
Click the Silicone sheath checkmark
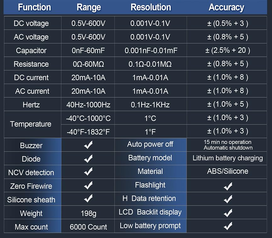pos(88,199)
